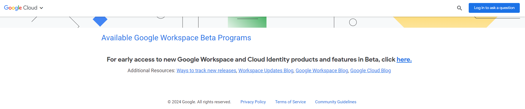This screenshot has height=109, width=525.
Task: Click the 'Additional Resources:' label text
Action: click(x=151, y=71)
